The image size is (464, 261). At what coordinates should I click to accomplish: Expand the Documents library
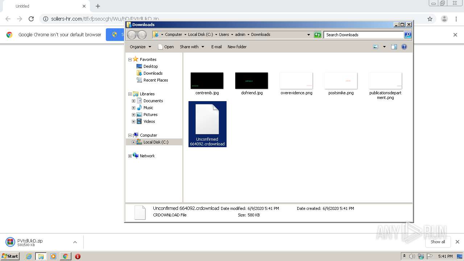(x=133, y=101)
